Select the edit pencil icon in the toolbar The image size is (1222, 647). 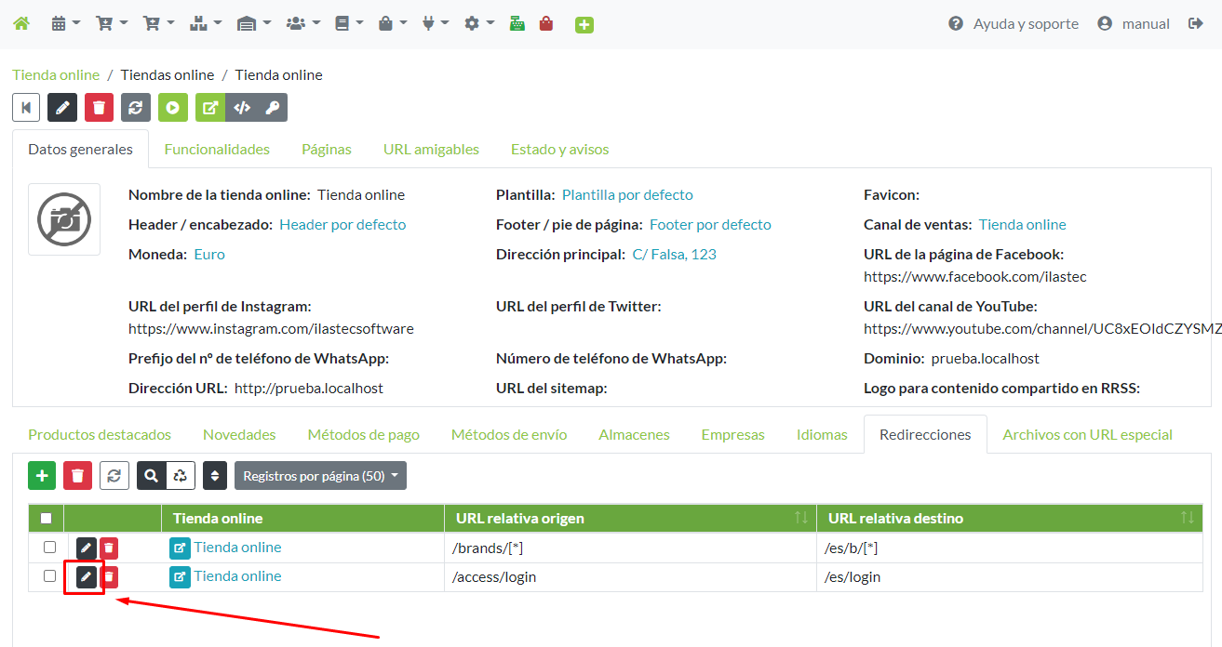61,107
